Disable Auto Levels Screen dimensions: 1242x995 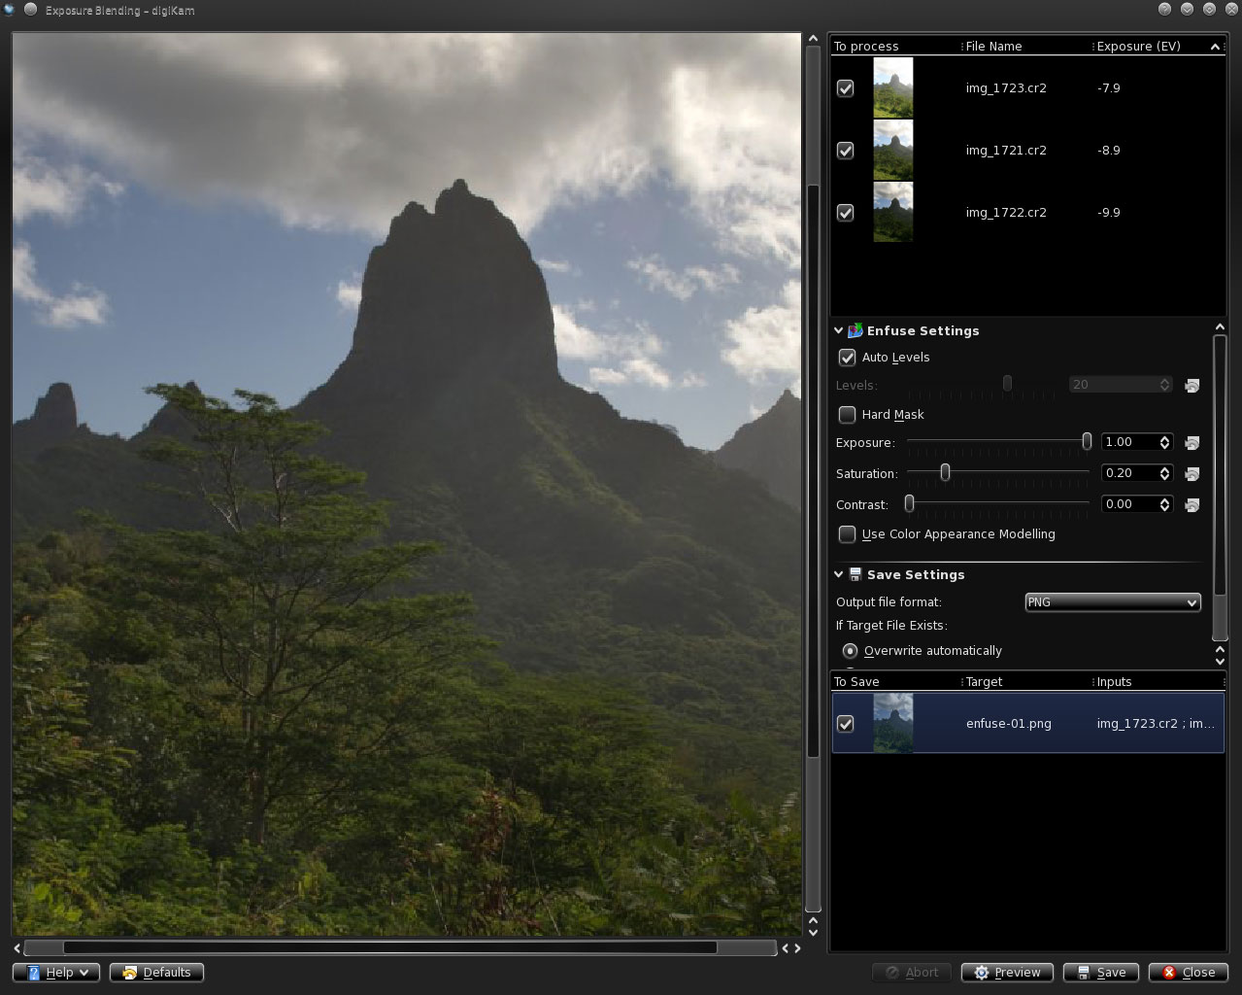click(847, 358)
